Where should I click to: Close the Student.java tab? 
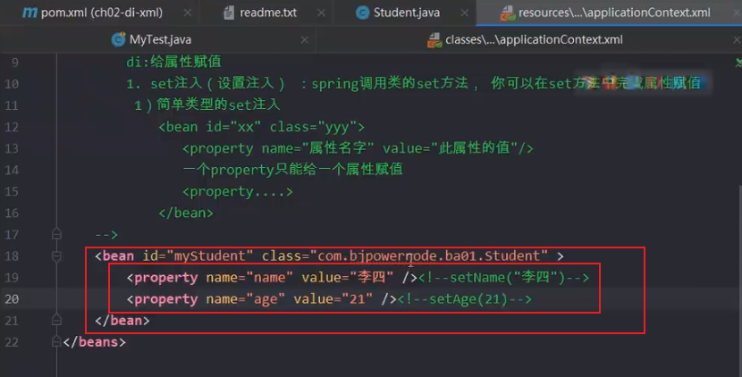(x=465, y=13)
